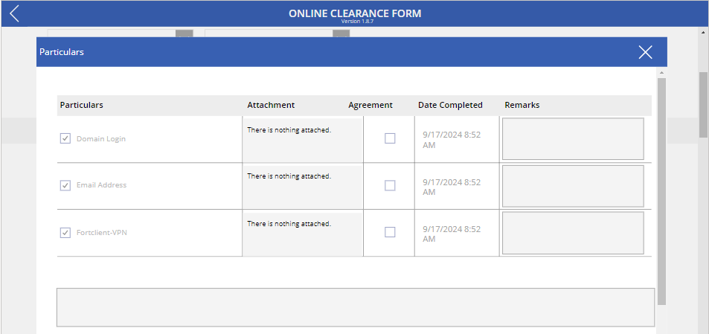Click the dialog's scroll-up arrow
The width and height of the screenshot is (709, 334).
[661, 73]
